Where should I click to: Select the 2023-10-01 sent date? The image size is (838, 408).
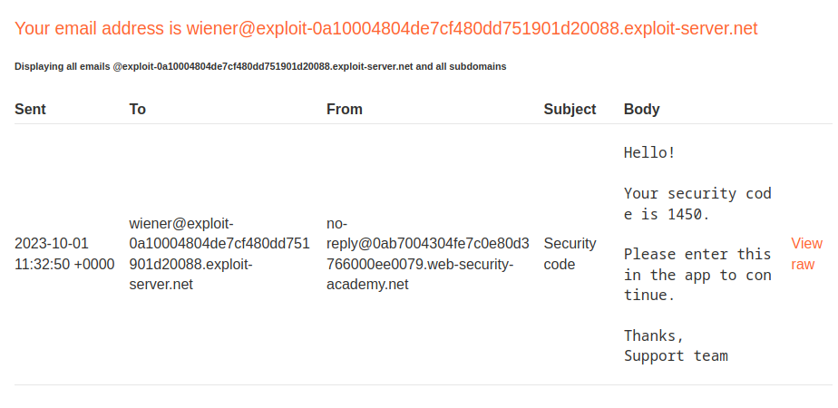52,244
